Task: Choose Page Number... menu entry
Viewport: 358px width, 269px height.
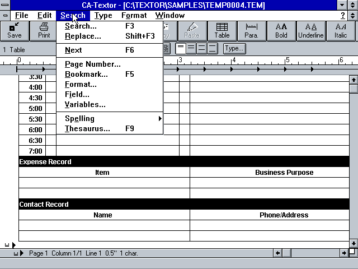Action: (x=110, y=64)
